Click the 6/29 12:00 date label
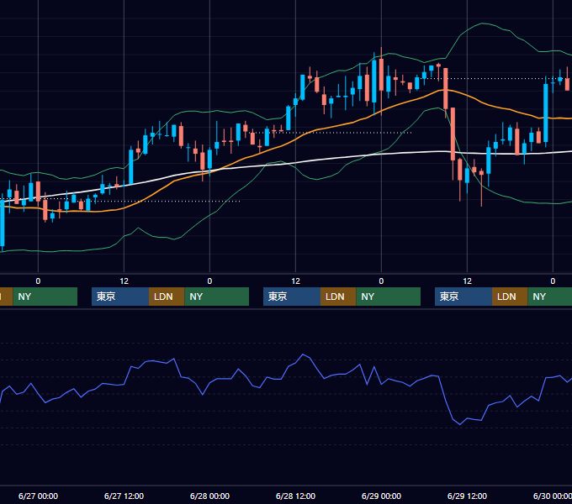 click(467, 496)
